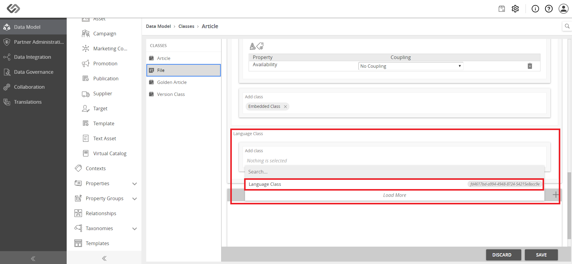This screenshot has height=264, width=572.
Task: Click the Publication icon
Action: (86, 79)
